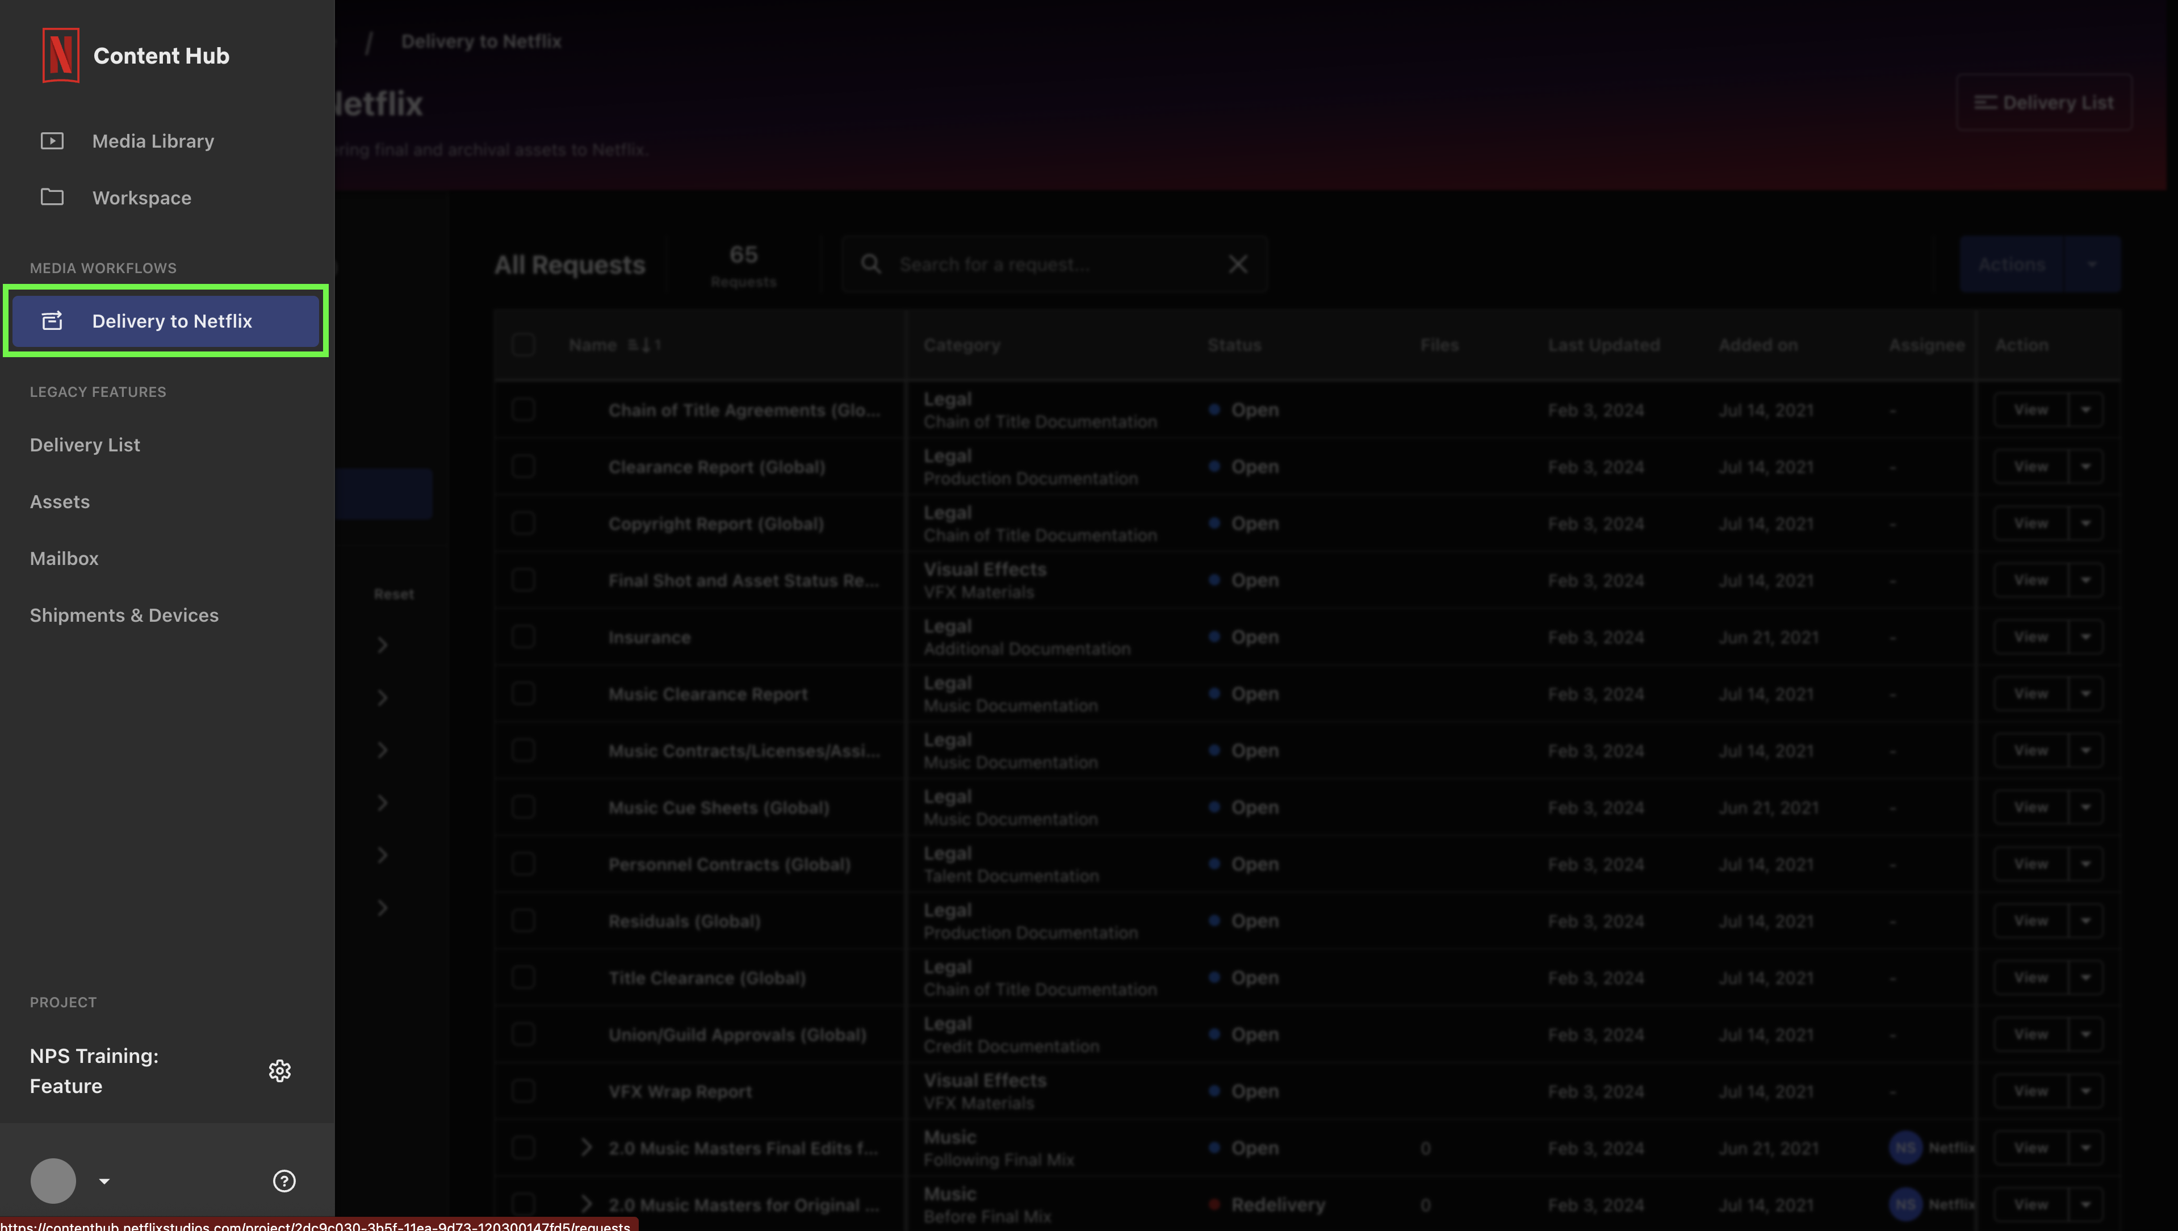Open View dropdown arrow for Music Clearance Report
The width and height of the screenshot is (2178, 1231).
2086,694
